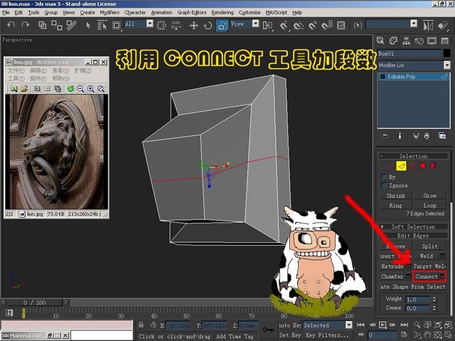Open Chamfer settings box beside Chamfer

(408, 276)
